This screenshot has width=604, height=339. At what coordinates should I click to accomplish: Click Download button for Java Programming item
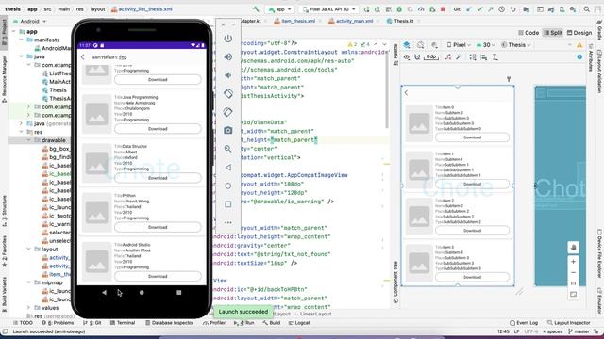[x=158, y=129]
